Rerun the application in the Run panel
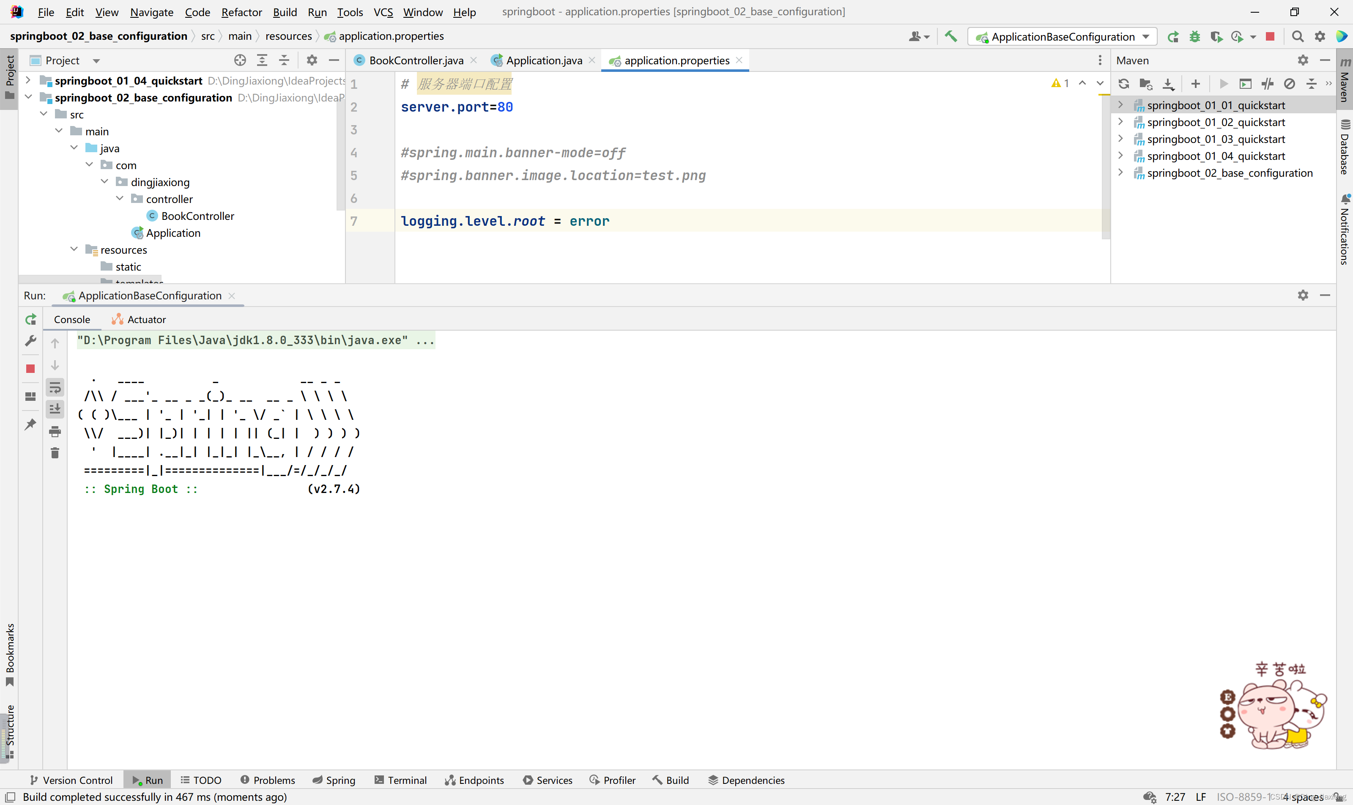Image resolution: width=1353 pixels, height=805 pixels. click(x=31, y=320)
